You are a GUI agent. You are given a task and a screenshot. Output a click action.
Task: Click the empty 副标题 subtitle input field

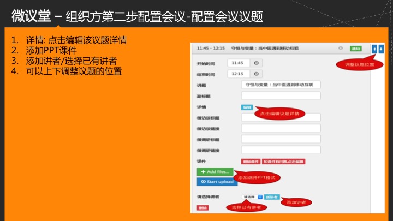(281, 95)
